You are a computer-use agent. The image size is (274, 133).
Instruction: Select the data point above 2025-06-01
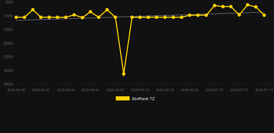click(x=91, y=12)
